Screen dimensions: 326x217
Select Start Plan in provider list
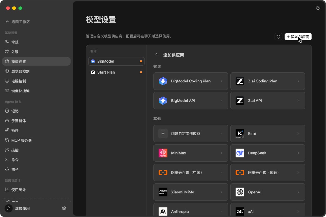116,72
